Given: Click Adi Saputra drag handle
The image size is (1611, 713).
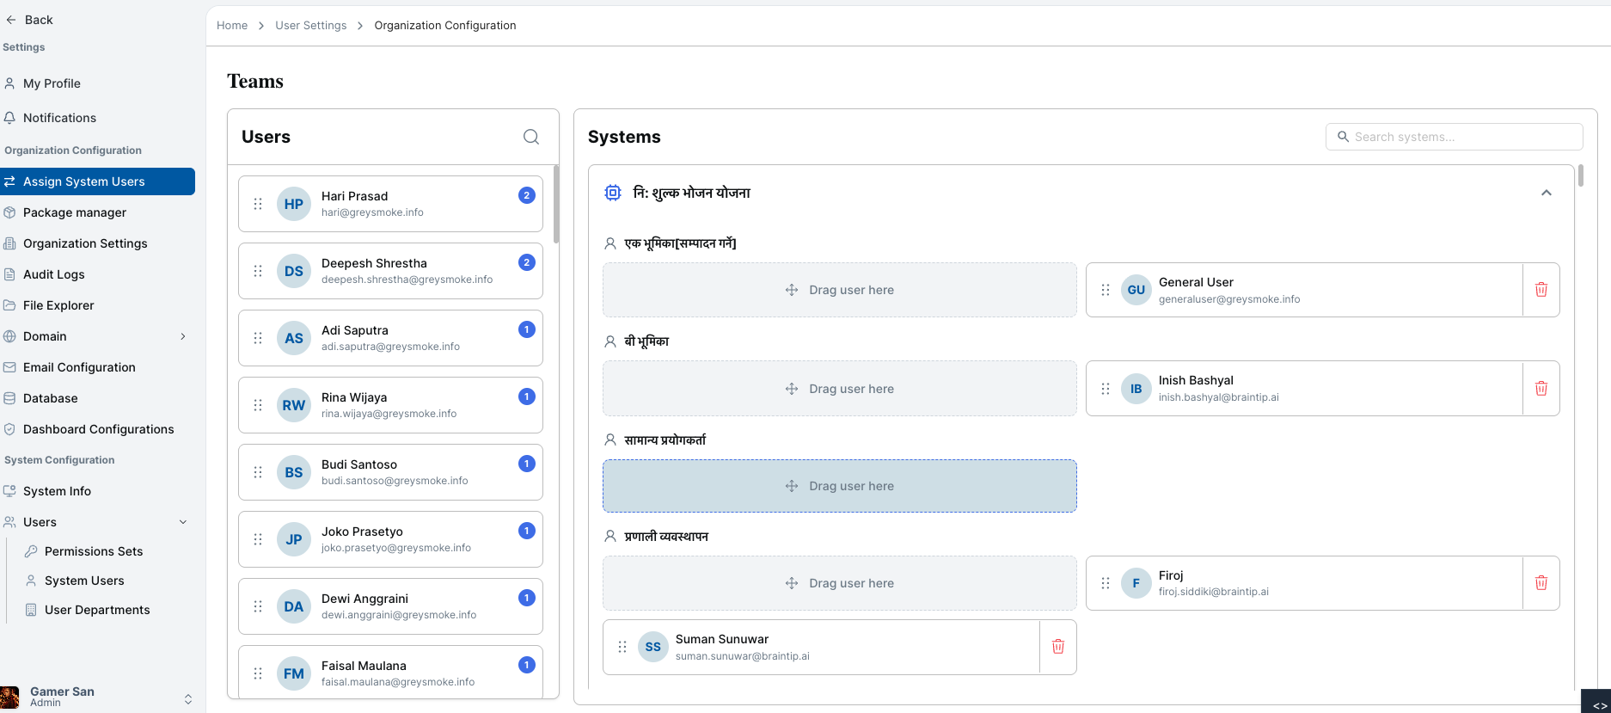Looking at the screenshot, I should (x=258, y=338).
